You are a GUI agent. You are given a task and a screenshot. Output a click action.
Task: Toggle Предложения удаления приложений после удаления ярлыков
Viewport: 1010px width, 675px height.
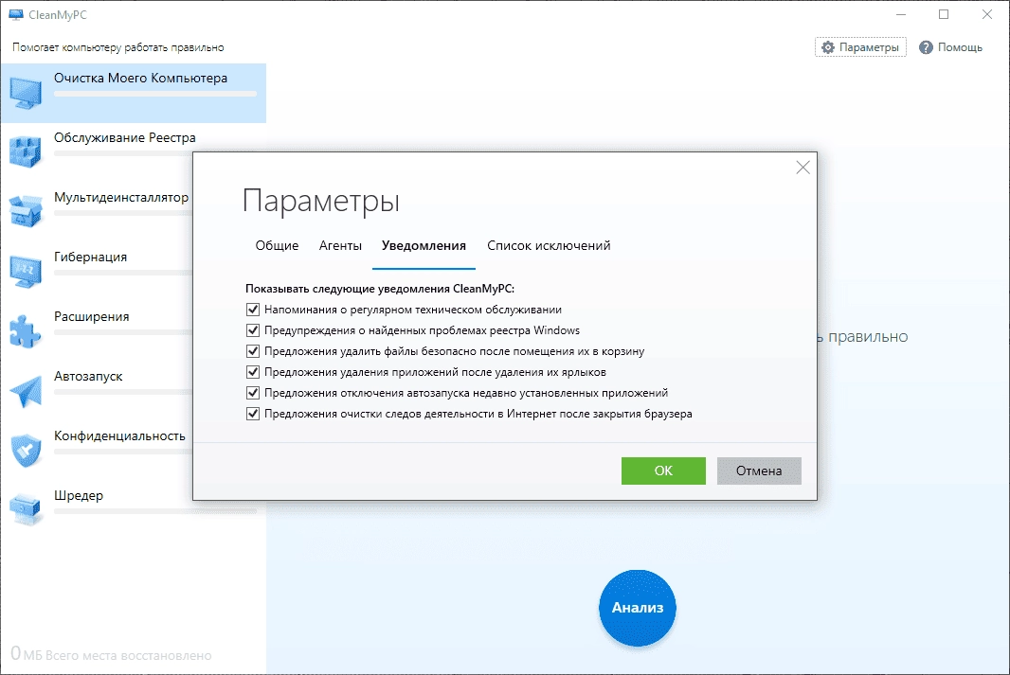click(x=252, y=372)
